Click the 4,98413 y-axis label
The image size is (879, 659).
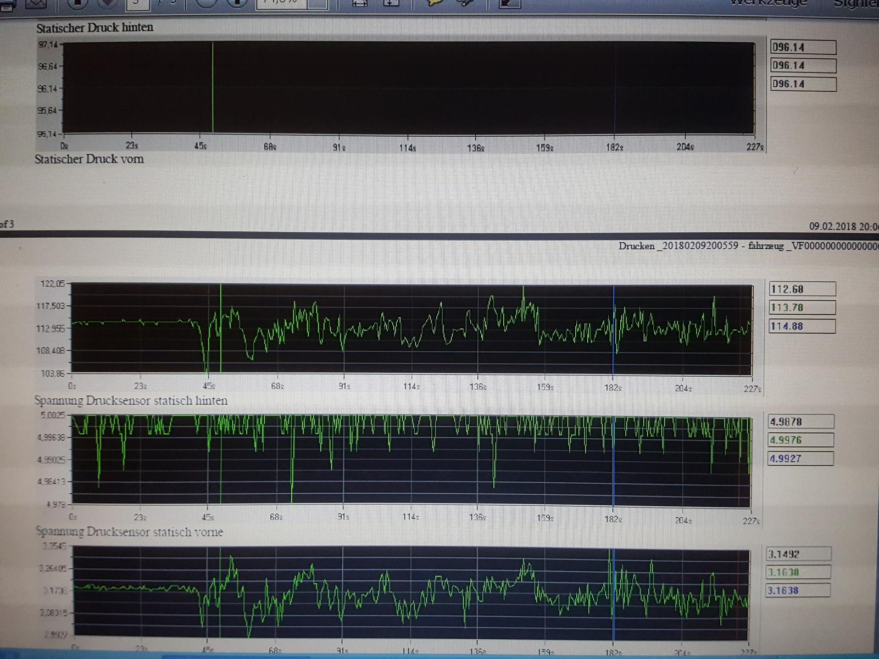coord(51,482)
